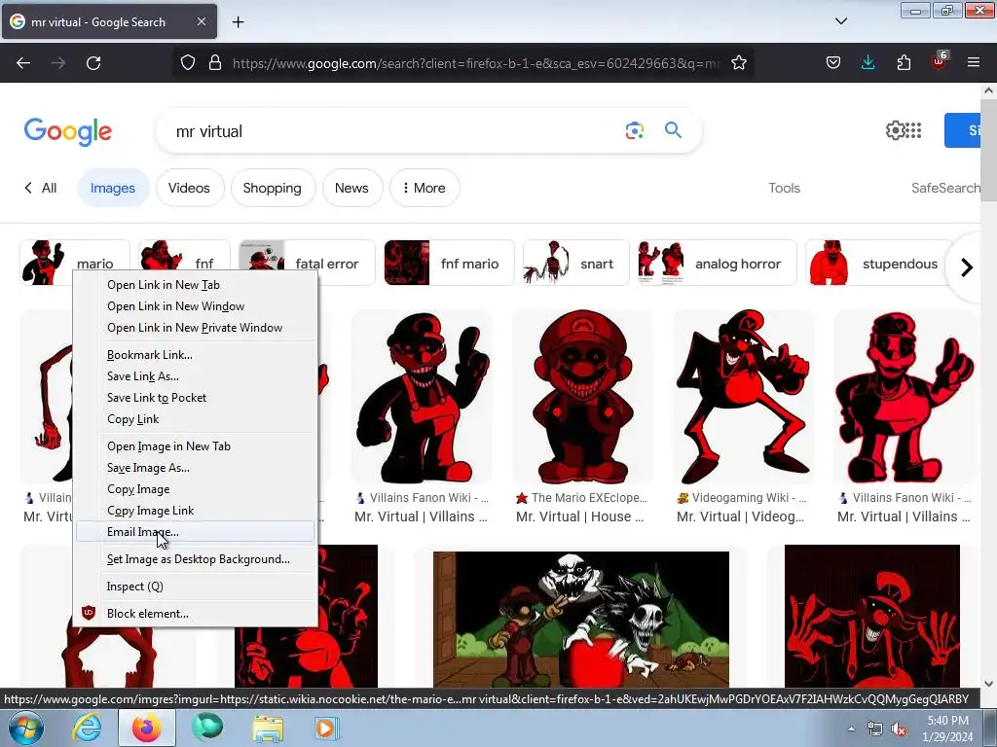Choose Set Image as Desktop Background

[x=195, y=559]
